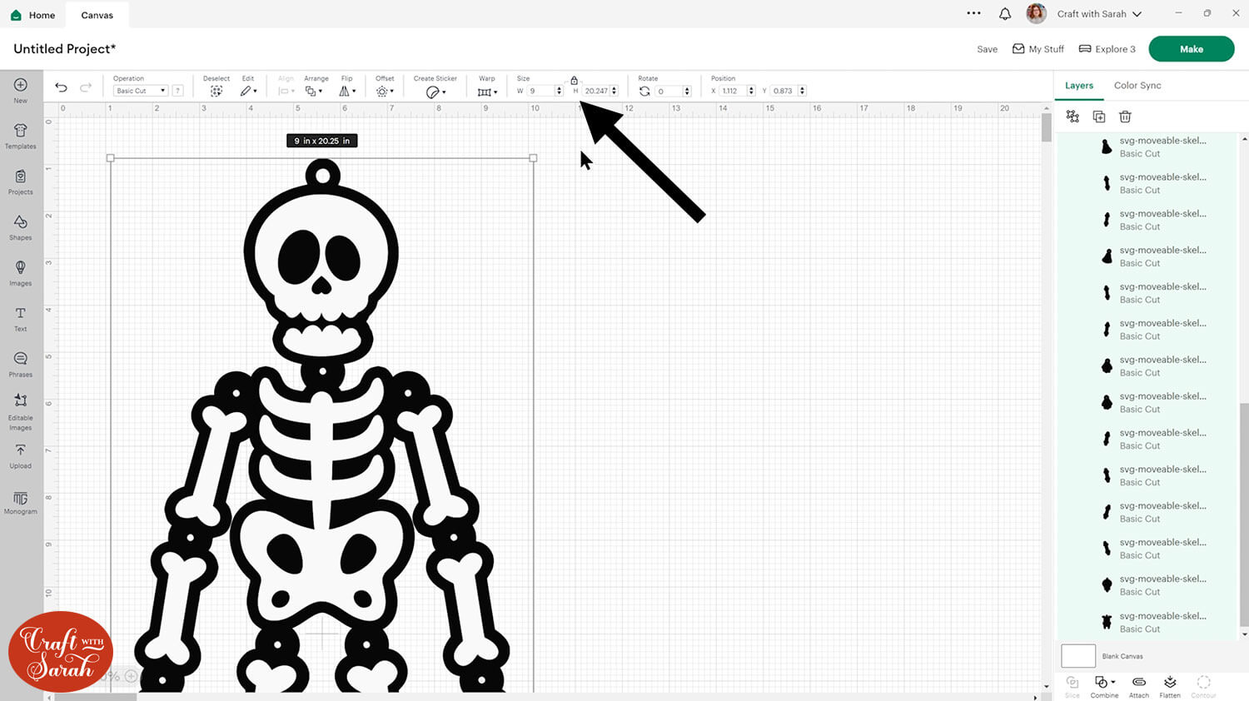Click the Blank Canvas color swatch
This screenshot has height=701, width=1249.
click(1077, 656)
